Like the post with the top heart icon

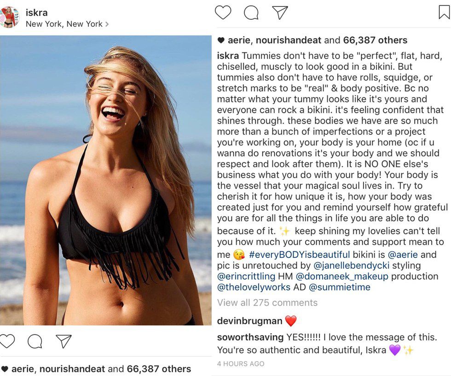(x=223, y=12)
